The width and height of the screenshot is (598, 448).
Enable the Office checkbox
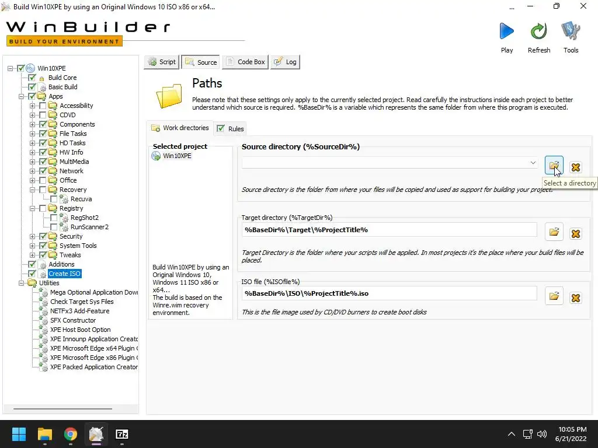43,180
